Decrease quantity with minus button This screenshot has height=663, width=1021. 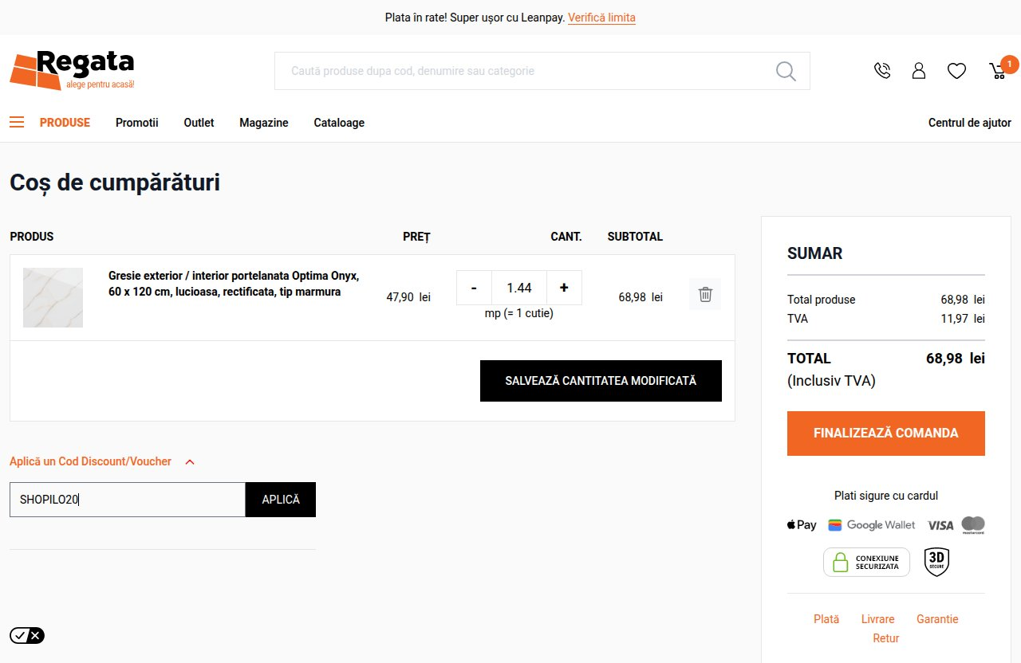pyautogui.click(x=475, y=288)
